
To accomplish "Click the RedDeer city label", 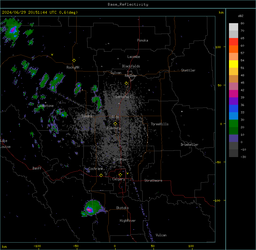I will tap(131, 76).
